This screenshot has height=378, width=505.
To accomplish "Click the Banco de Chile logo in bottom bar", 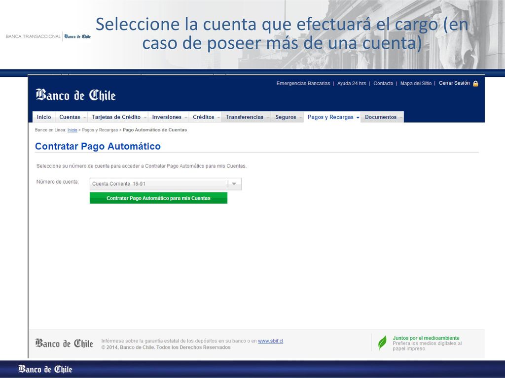I will [45, 369].
